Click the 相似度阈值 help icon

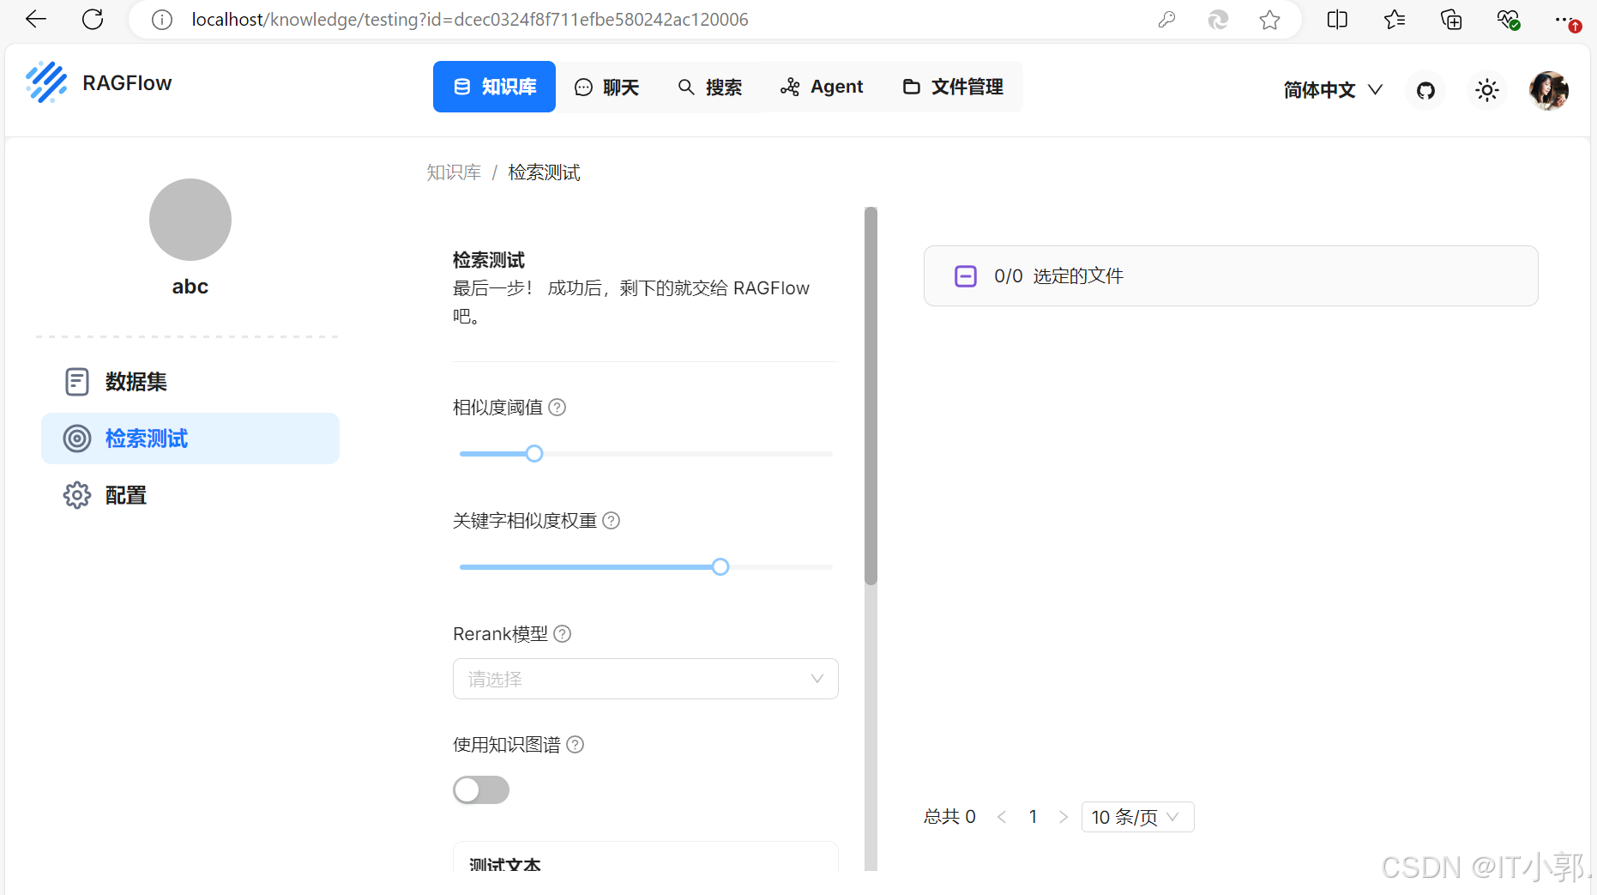click(557, 407)
